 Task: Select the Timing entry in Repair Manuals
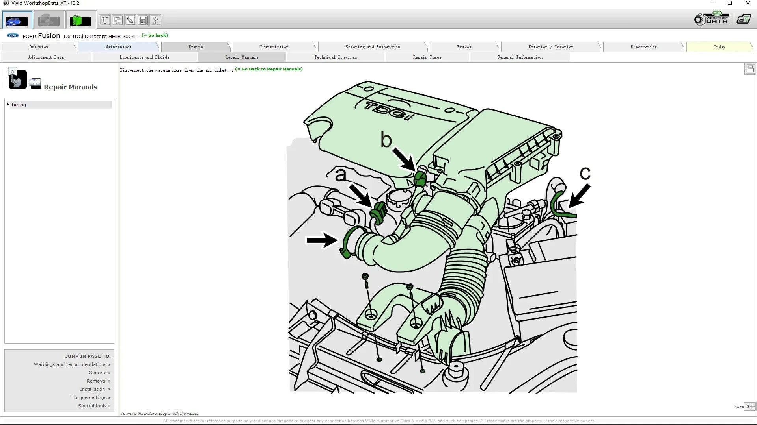tap(19, 104)
